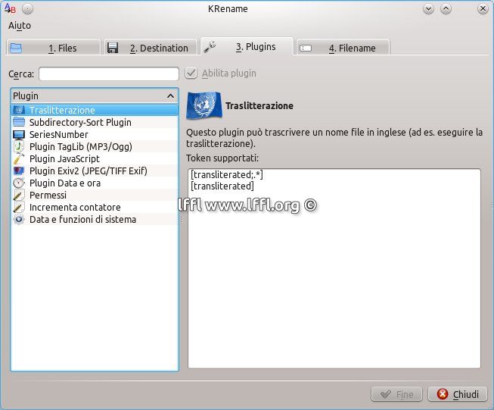Select the SeriesNumber plugin
The image size is (494, 410).
point(95,134)
